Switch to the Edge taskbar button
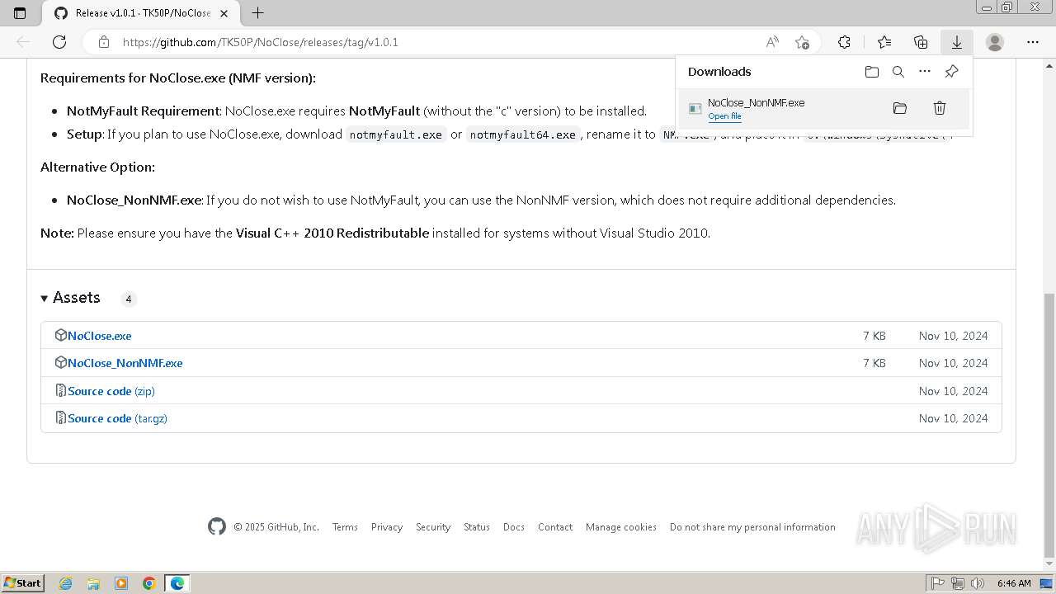 177,583
